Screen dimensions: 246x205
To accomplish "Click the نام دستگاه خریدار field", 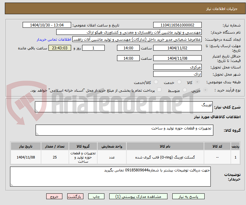I will coord(129,32).
